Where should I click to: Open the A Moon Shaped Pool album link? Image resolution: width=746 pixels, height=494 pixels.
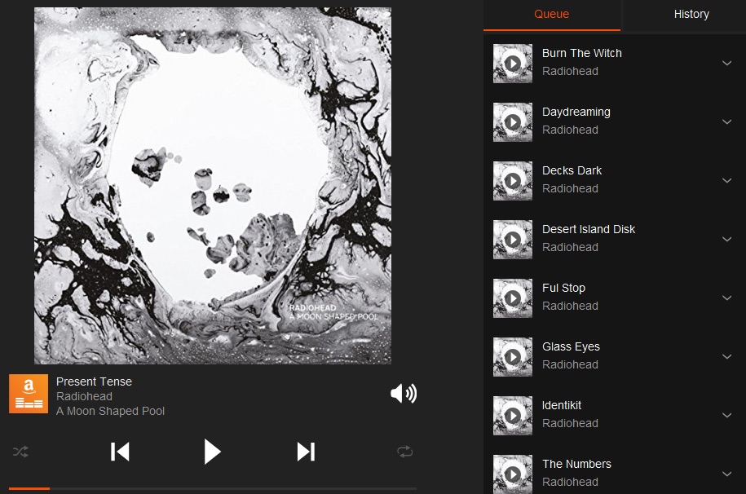110,411
